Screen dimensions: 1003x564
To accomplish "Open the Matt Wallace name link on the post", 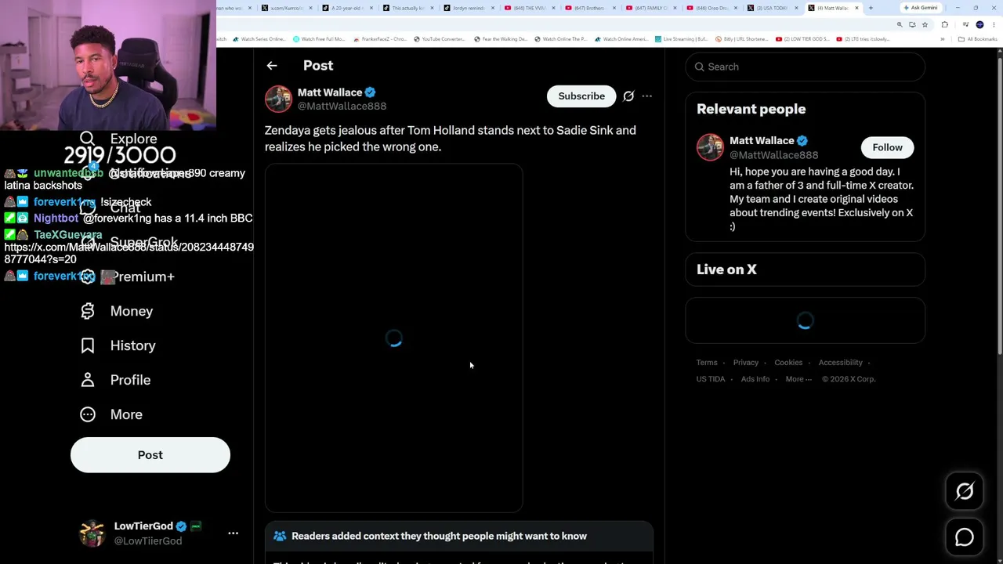I will click(x=330, y=92).
